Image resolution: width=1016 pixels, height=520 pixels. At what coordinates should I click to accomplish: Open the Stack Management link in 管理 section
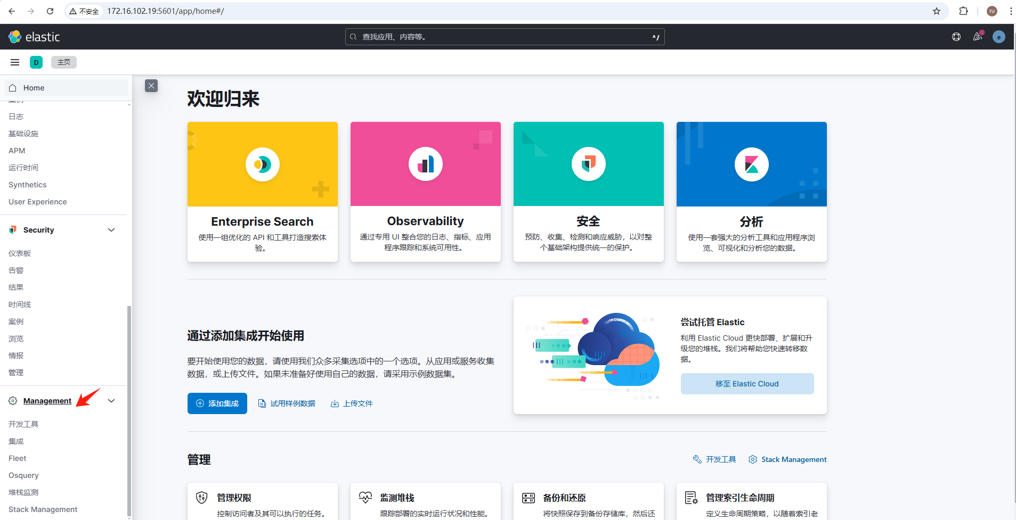pyautogui.click(x=787, y=459)
